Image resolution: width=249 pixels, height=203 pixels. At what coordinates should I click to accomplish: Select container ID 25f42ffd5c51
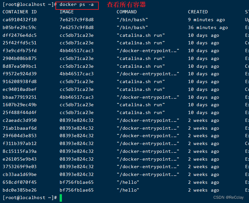point(20,43)
